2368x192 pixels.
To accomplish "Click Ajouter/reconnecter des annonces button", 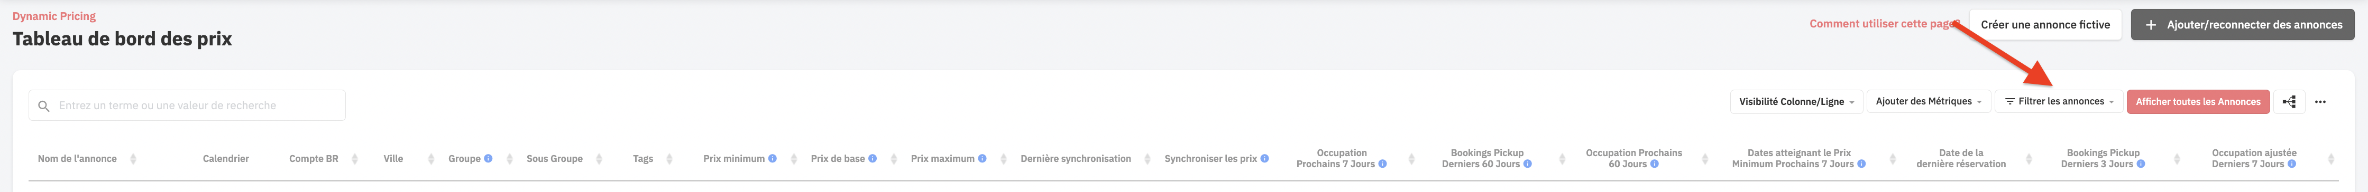I will point(2243,25).
